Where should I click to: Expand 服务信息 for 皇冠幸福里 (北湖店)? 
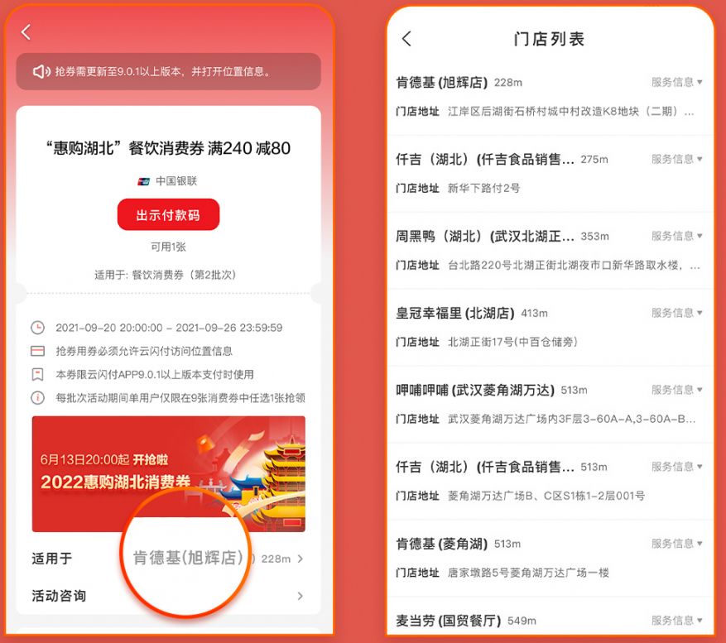(x=676, y=313)
